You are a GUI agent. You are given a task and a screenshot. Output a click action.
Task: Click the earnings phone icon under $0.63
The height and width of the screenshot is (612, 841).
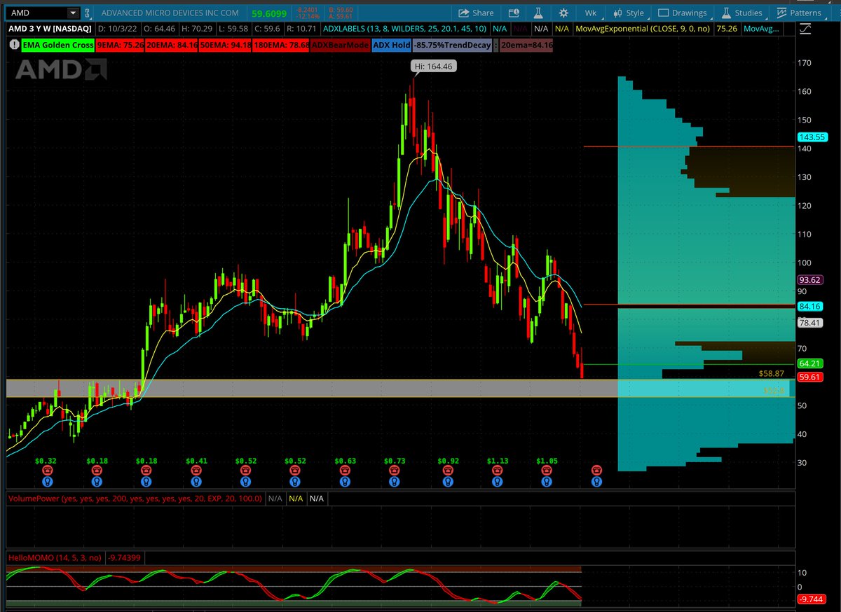pyautogui.click(x=346, y=471)
